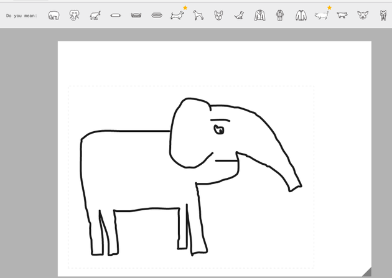Select the elephant with raised trunk suggestion
This screenshot has height=278, width=392.
tap(95, 16)
